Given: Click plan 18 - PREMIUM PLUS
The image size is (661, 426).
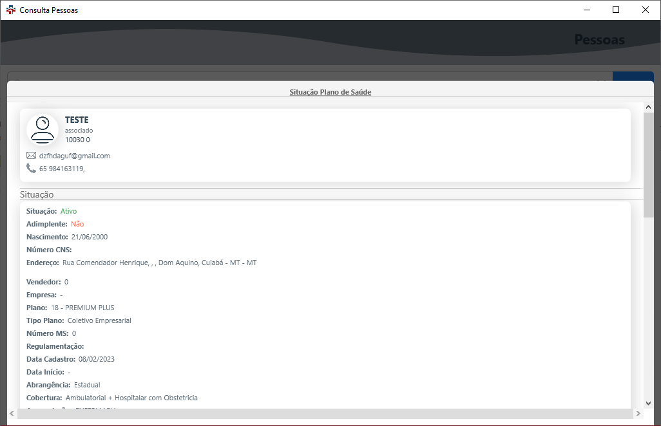Looking at the screenshot, I should [x=82, y=308].
